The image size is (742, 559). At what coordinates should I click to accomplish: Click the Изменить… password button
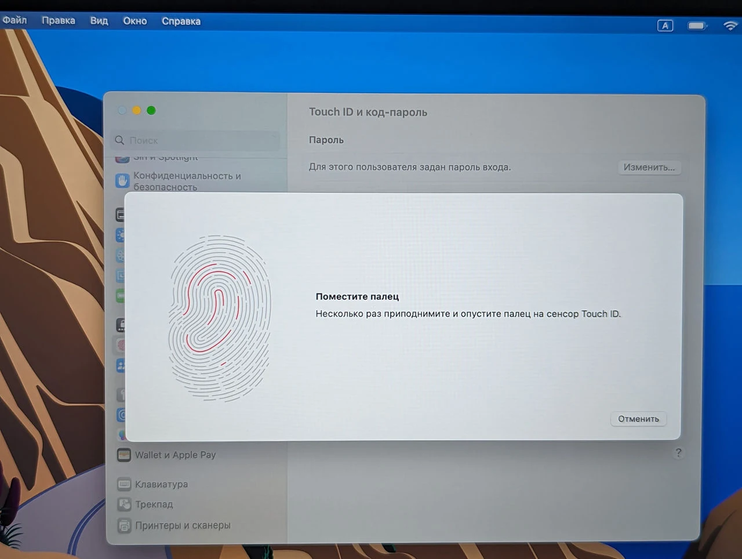click(649, 167)
